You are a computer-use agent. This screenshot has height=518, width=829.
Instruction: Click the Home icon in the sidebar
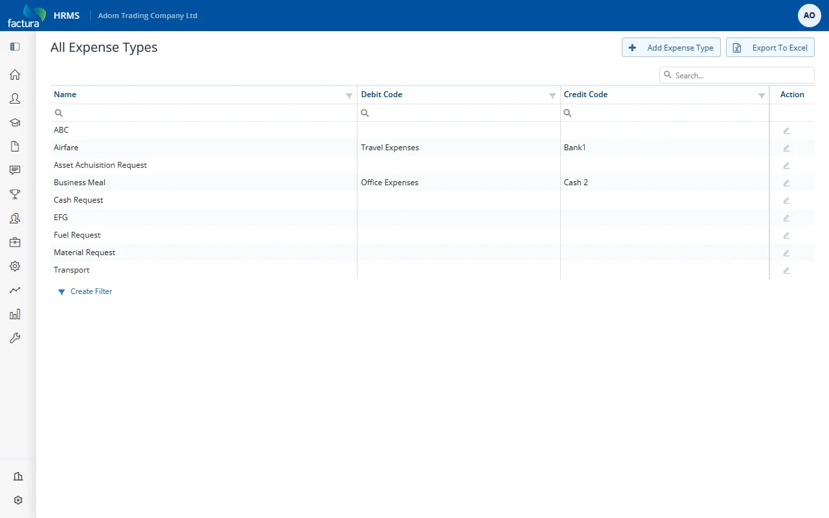click(x=15, y=74)
